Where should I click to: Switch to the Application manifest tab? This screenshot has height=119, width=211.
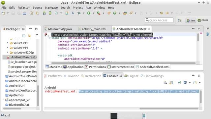(x=74, y=67)
